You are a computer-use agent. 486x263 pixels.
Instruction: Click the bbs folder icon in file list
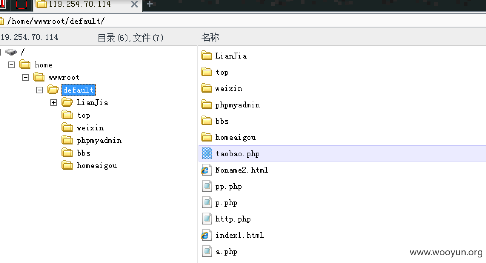(206, 121)
